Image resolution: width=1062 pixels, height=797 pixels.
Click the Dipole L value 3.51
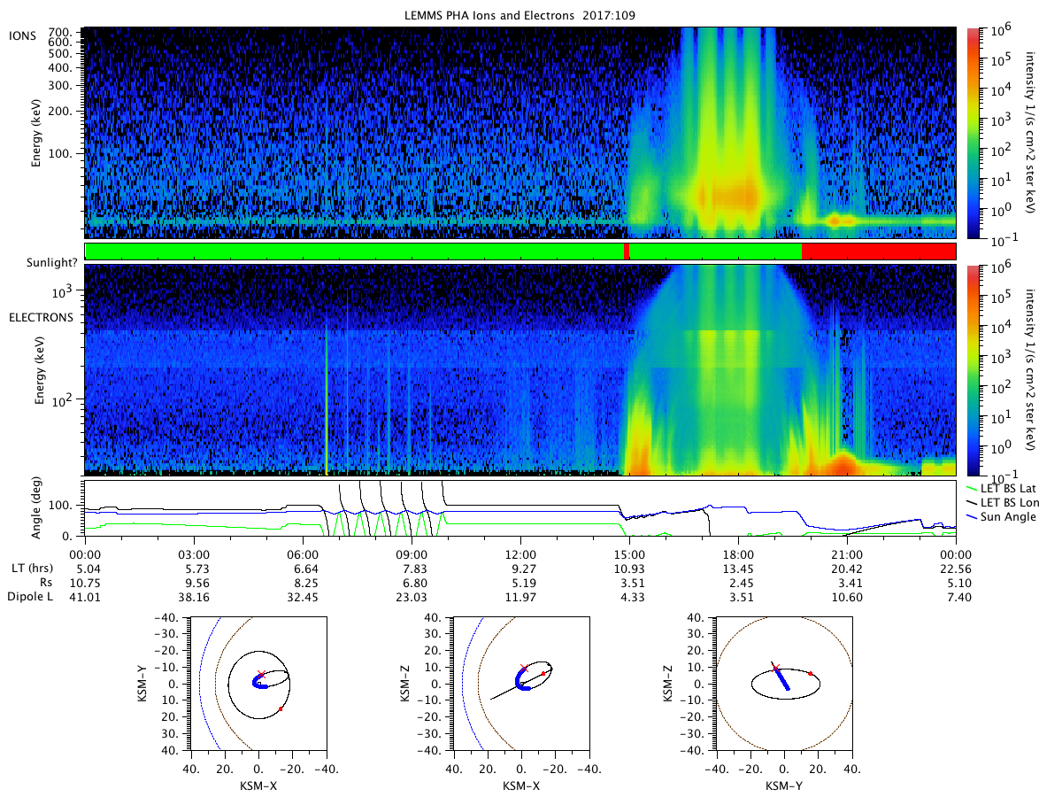click(x=738, y=598)
